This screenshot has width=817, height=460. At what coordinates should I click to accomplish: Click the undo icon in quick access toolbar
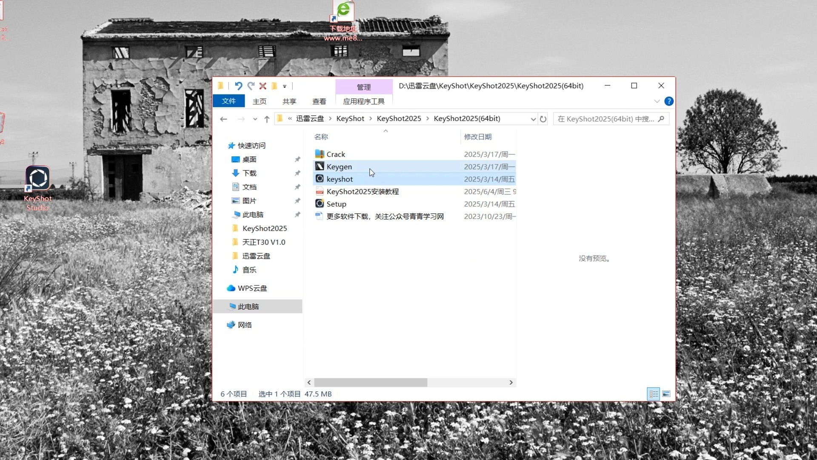click(x=238, y=86)
